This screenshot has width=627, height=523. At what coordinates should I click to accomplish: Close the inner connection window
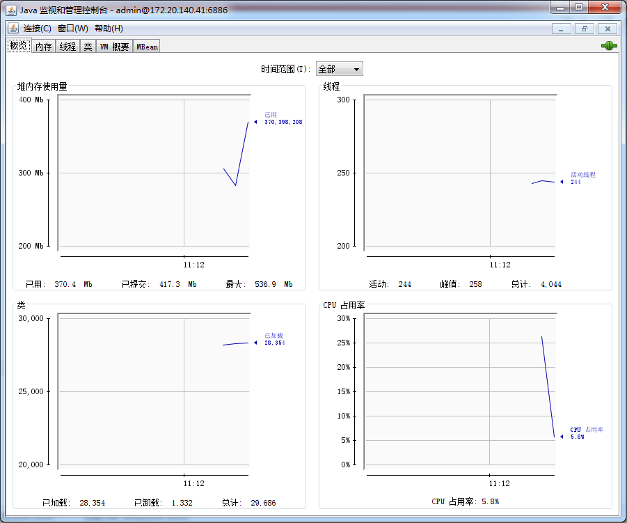click(608, 29)
